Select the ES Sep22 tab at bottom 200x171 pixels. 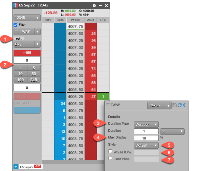pyautogui.click(x=30, y=167)
